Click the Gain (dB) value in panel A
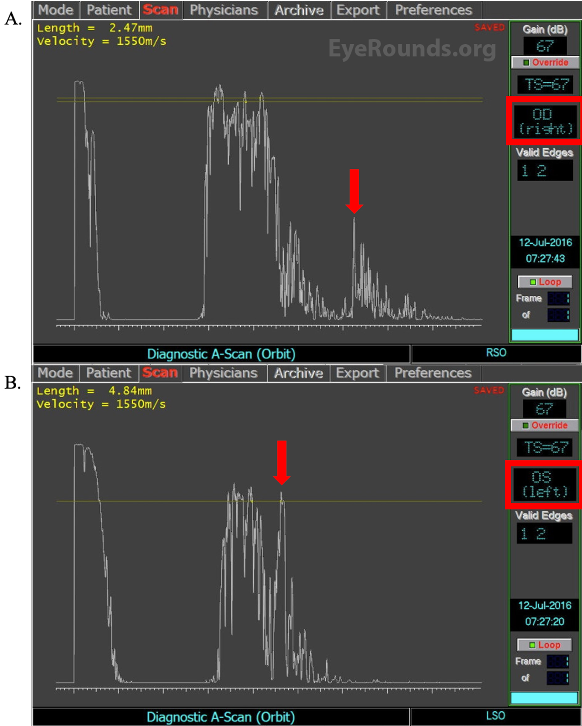The width and height of the screenshot is (582, 726). point(545,46)
